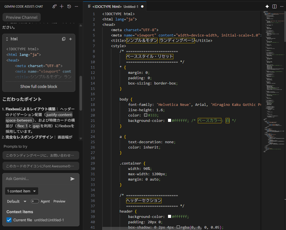Click the Gemini sparkle icon in editor toolbar
The width and height of the screenshot is (286, 230).
(x=267, y=6)
